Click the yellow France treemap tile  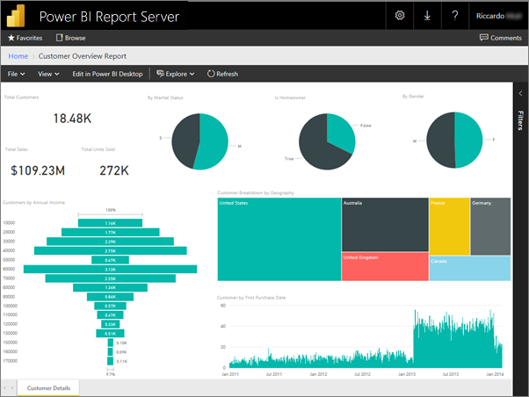click(x=448, y=226)
